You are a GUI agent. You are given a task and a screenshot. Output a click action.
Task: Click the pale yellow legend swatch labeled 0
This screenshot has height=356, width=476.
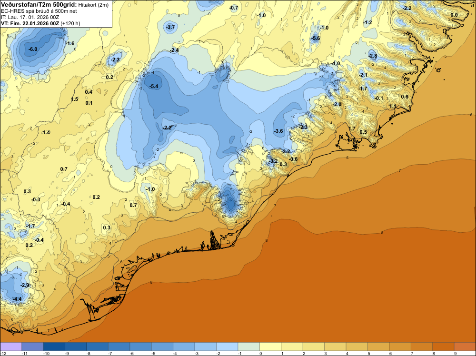click(x=270, y=346)
